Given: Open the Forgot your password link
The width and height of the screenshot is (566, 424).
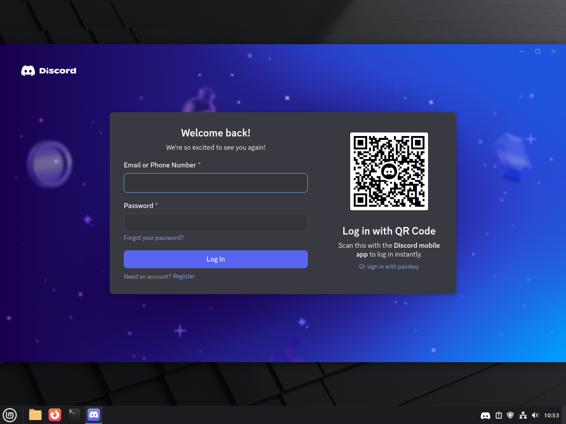Looking at the screenshot, I should (153, 238).
